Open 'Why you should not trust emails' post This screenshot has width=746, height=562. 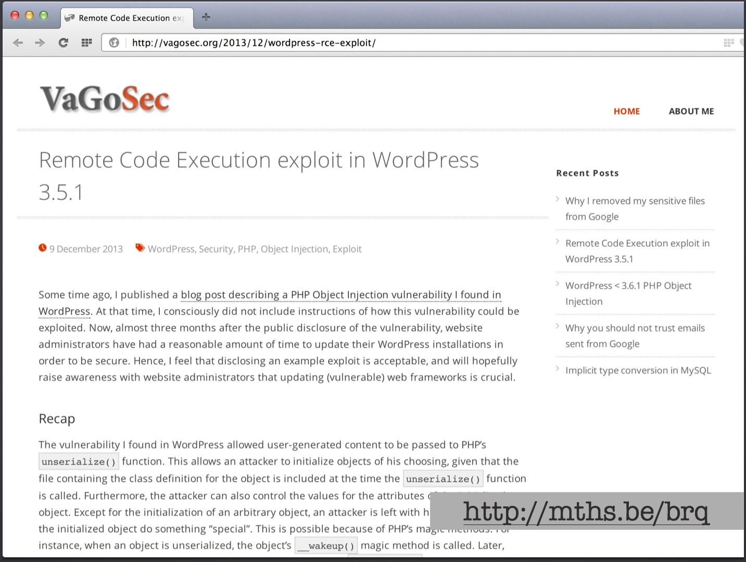[x=635, y=336]
